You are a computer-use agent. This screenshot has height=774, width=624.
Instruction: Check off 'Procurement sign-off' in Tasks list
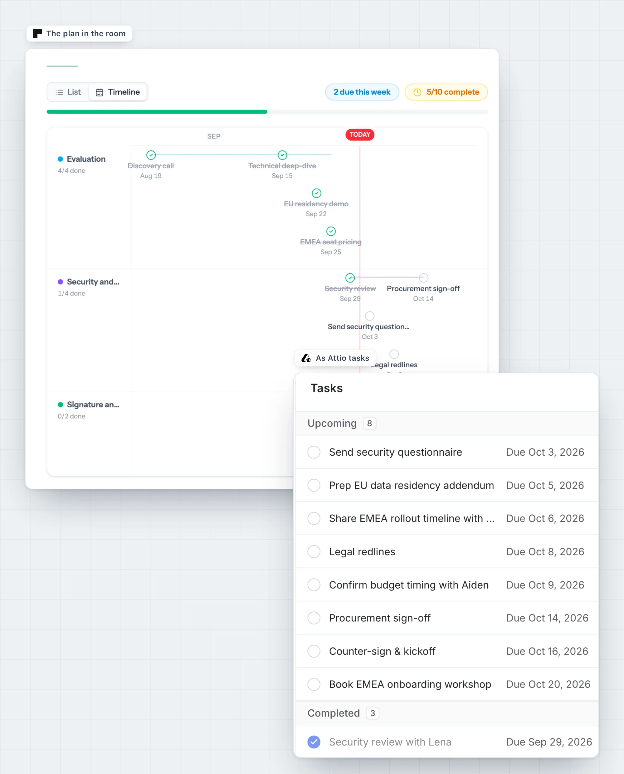click(x=314, y=618)
